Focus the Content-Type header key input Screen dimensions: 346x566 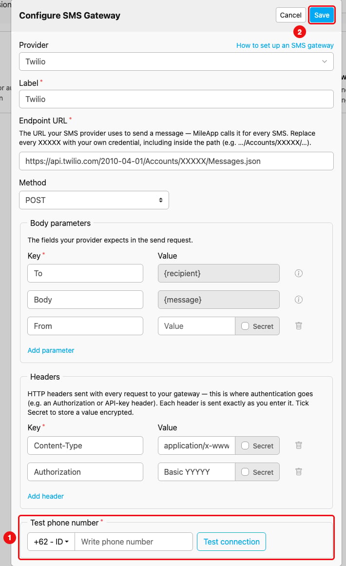click(85, 445)
